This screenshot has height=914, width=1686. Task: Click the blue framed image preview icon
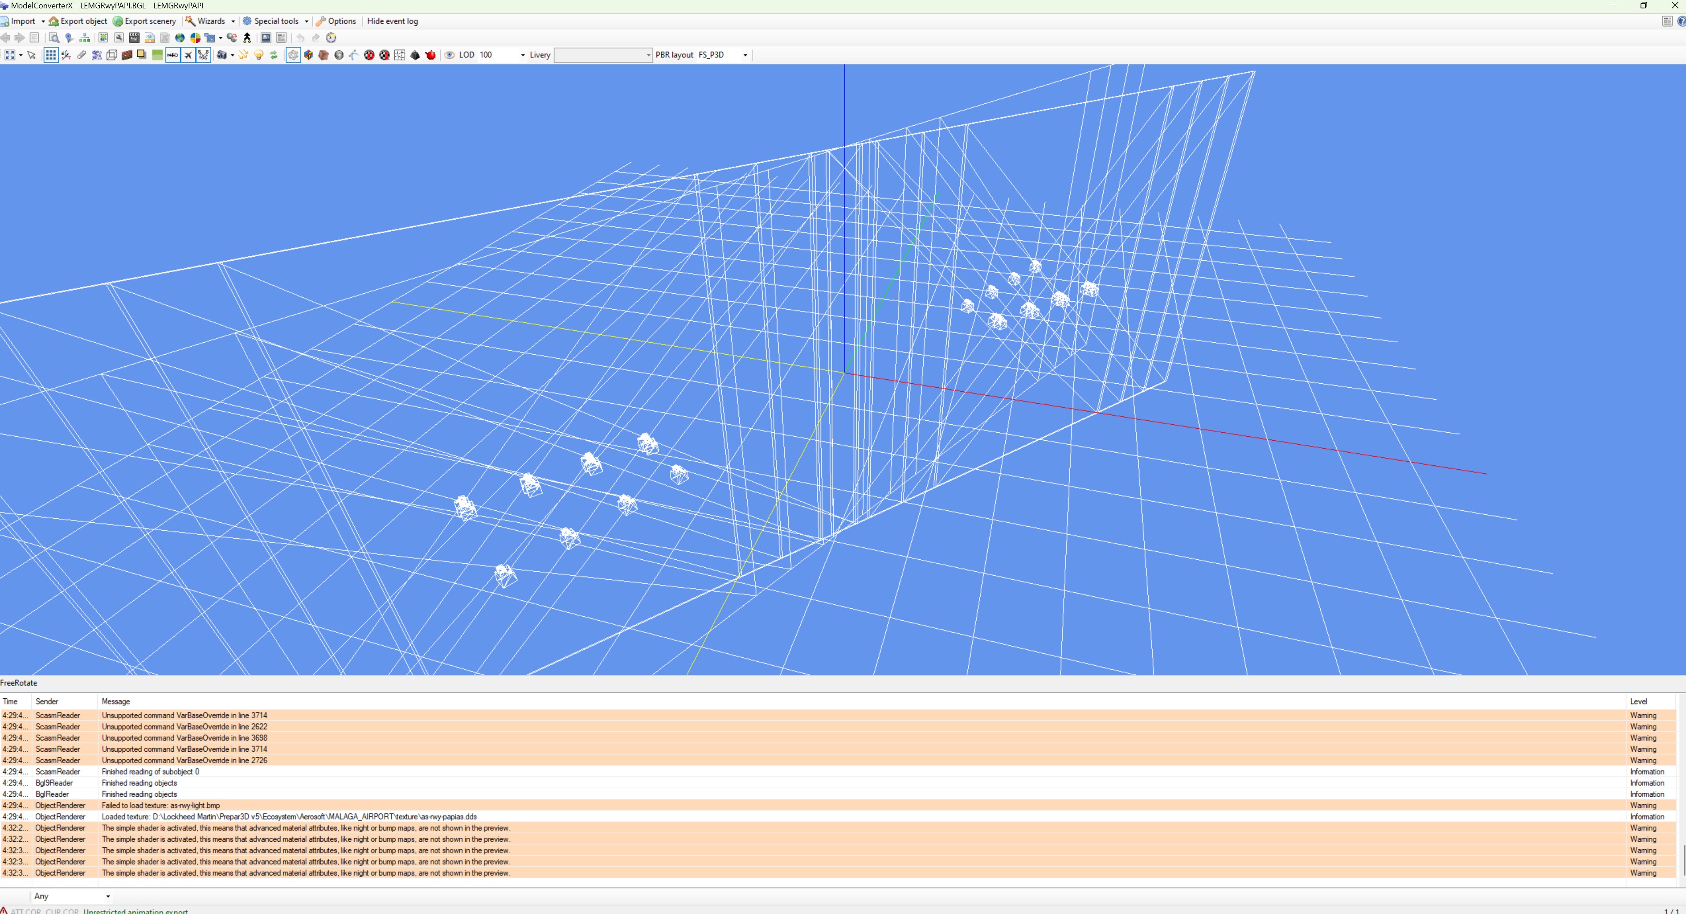point(266,38)
